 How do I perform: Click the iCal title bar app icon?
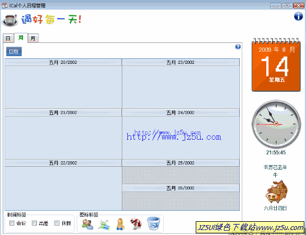tap(4, 6)
